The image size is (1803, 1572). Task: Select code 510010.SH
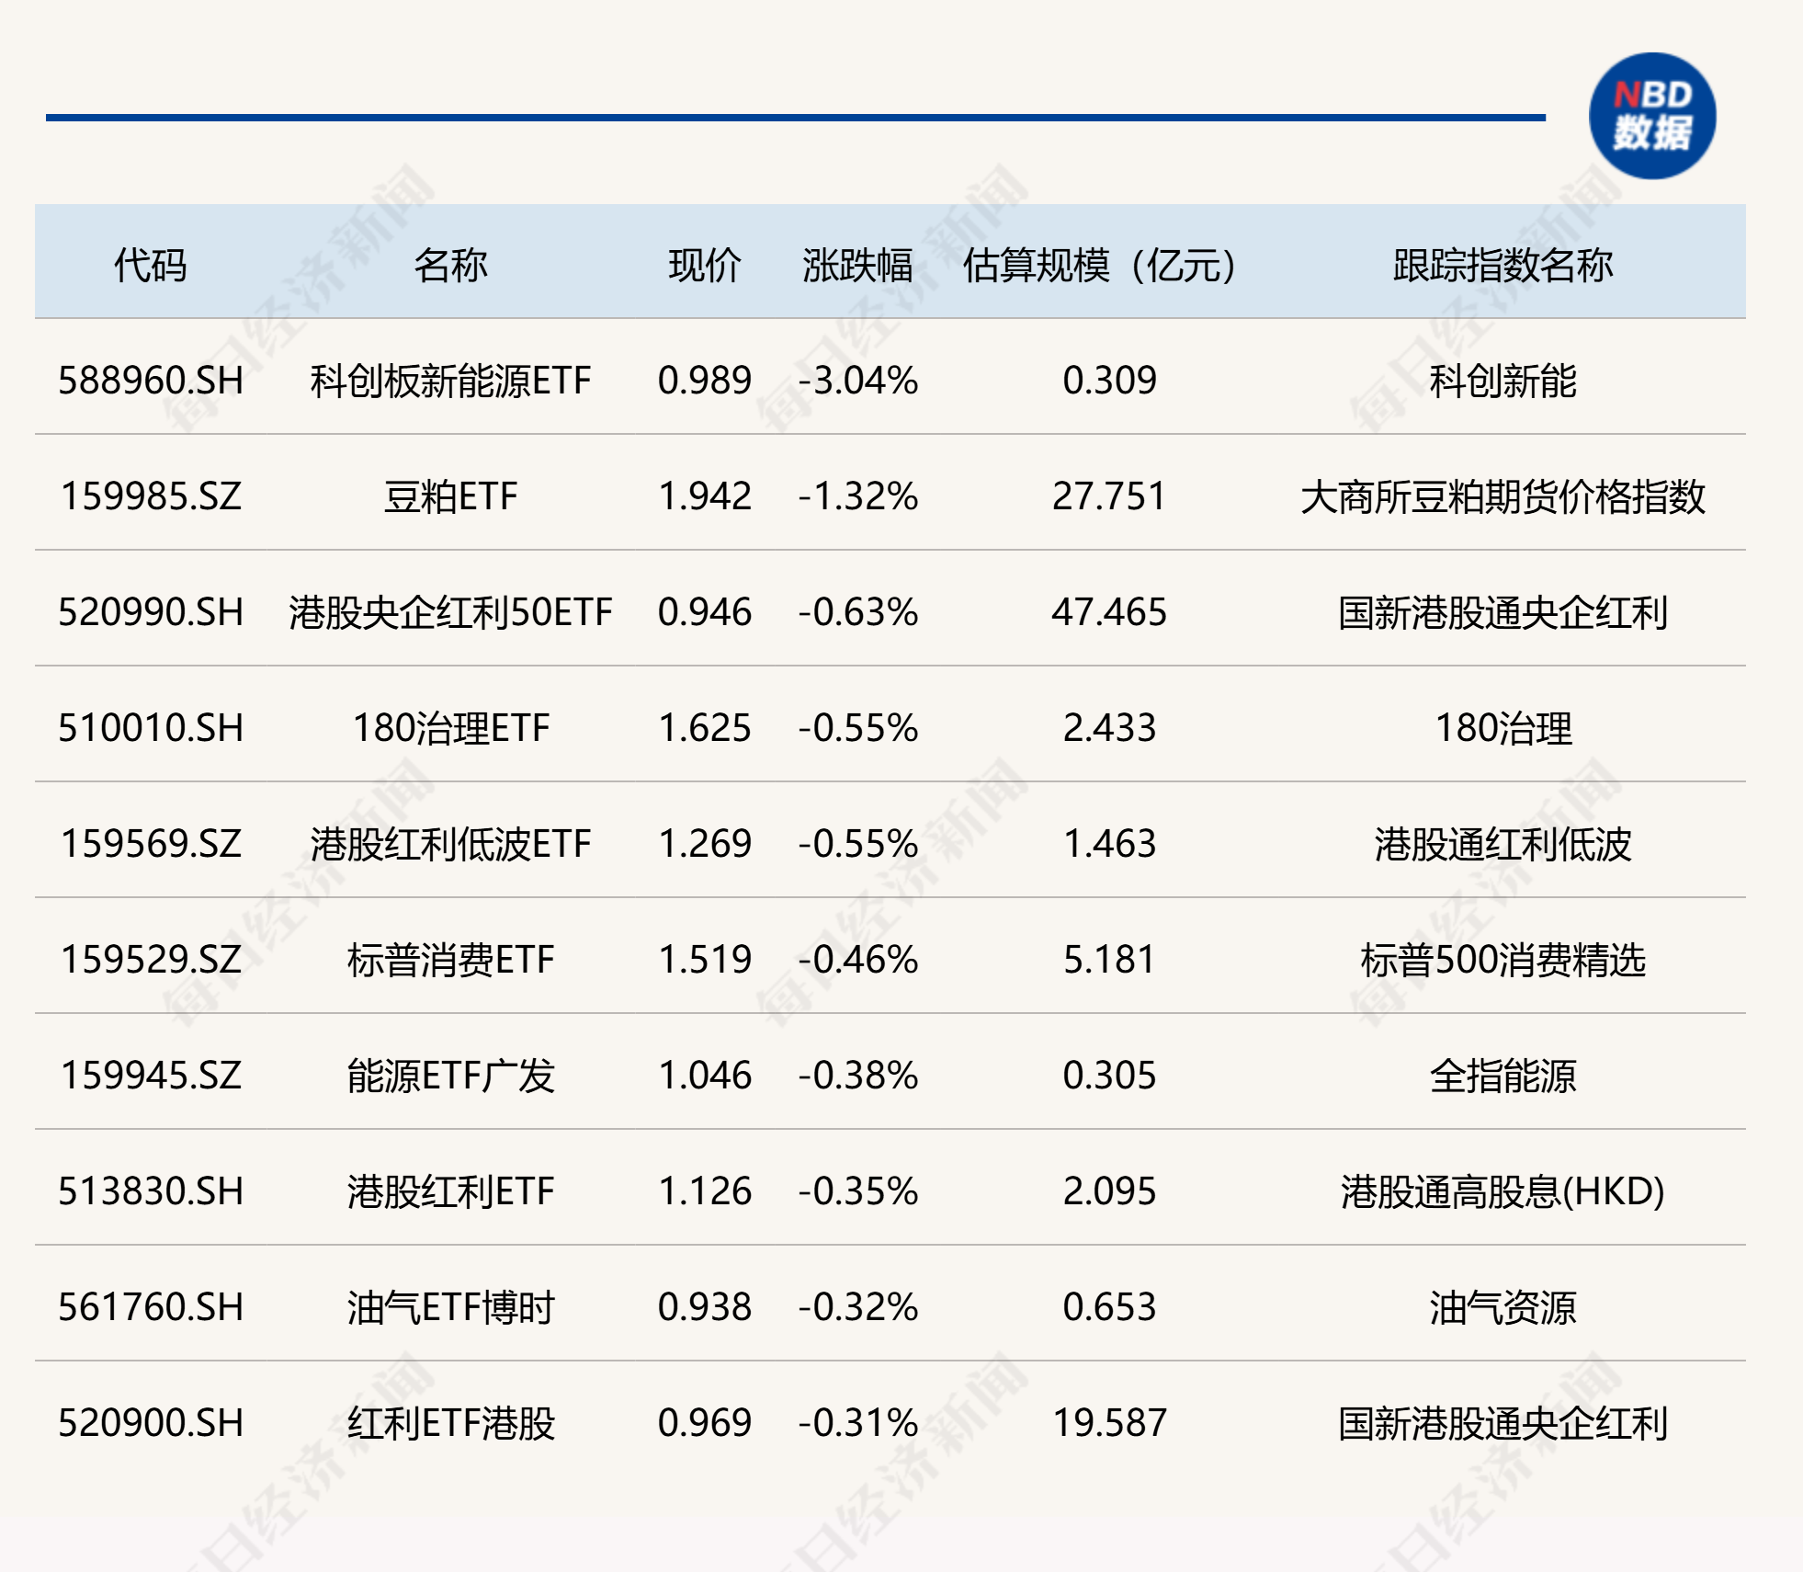tap(151, 728)
